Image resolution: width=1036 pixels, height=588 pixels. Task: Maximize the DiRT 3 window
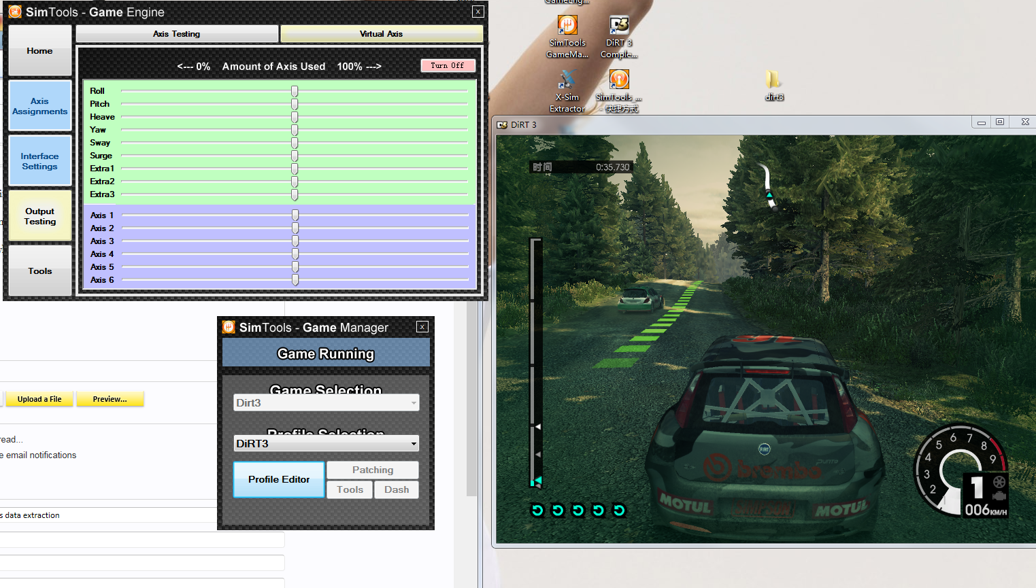pyautogui.click(x=1000, y=122)
